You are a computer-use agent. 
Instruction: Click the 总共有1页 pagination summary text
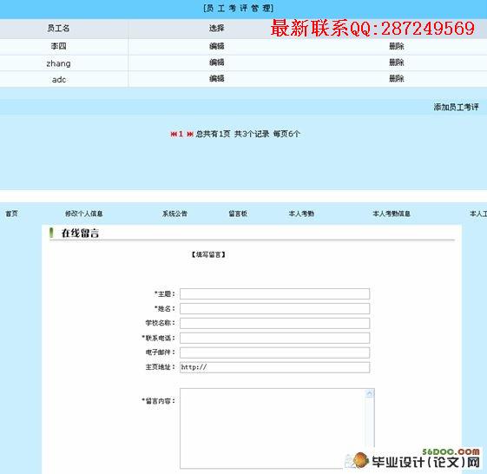213,135
